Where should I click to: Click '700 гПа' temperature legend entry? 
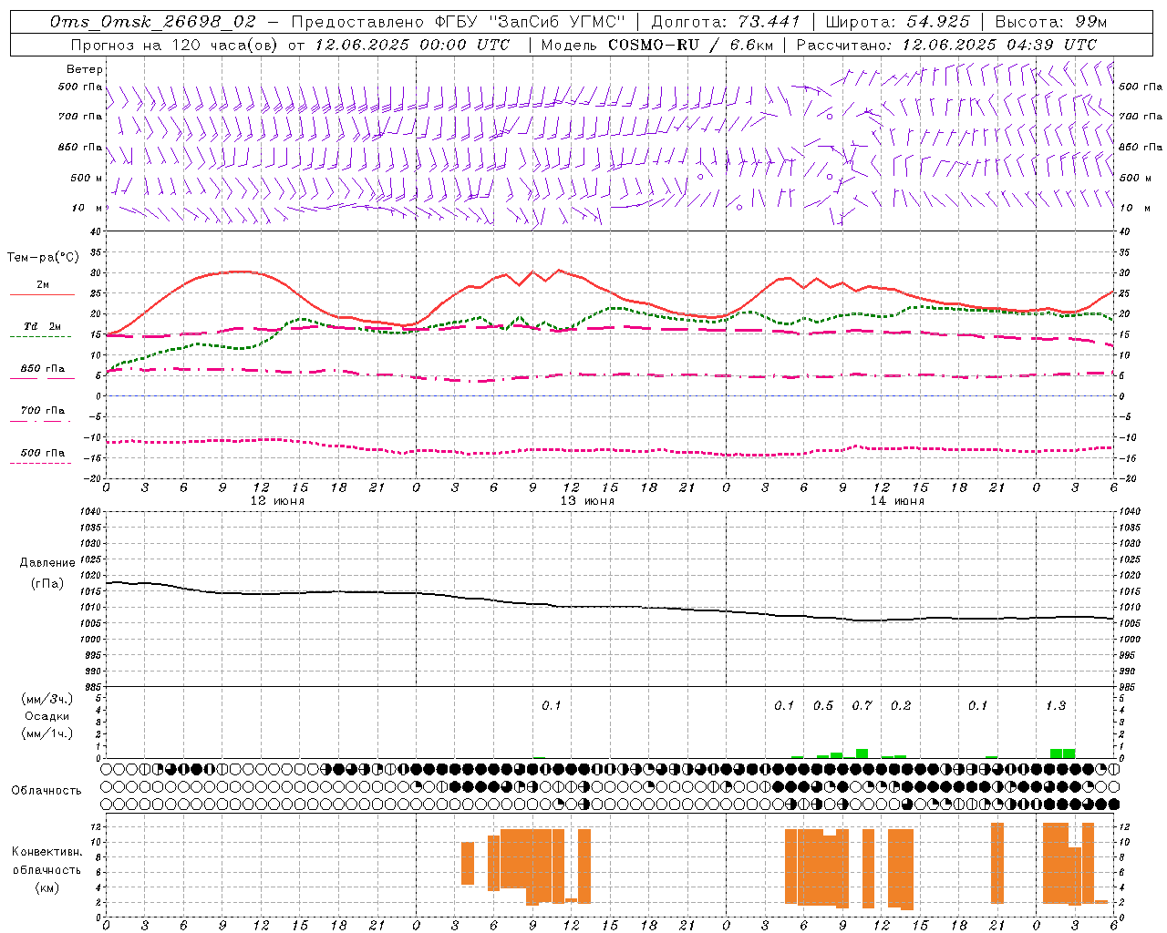[x=43, y=411]
